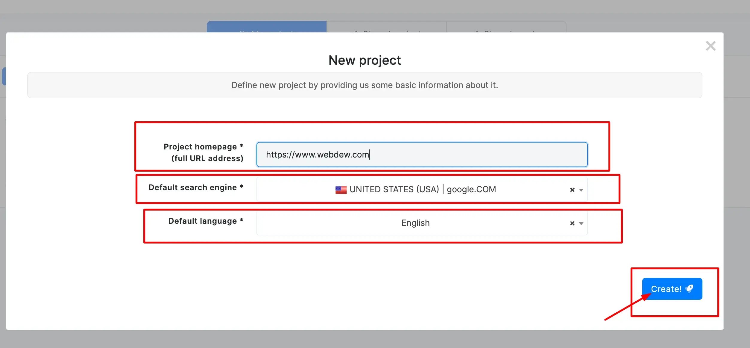
Task: Click the blue button at left edge
Action: click(4, 76)
